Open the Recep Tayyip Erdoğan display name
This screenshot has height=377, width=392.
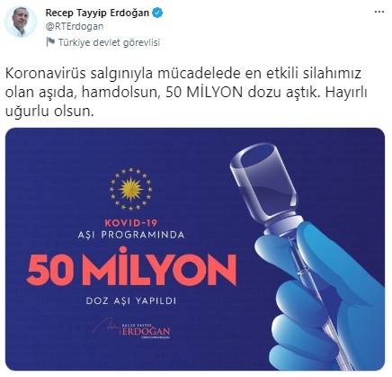click(x=97, y=13)
